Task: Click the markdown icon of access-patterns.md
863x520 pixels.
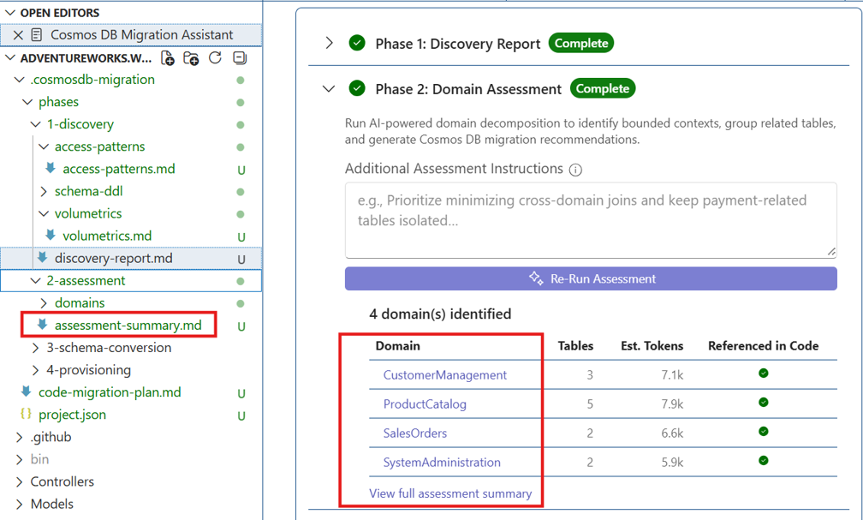Action: pos(50,168)
